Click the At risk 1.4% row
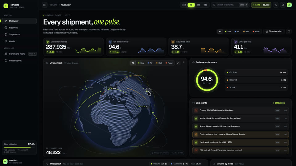Screen dimensions: 296x166 click(256, 88)
